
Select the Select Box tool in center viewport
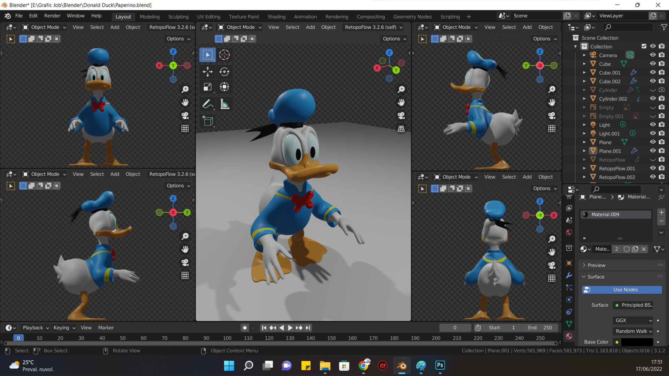[207, 55]
